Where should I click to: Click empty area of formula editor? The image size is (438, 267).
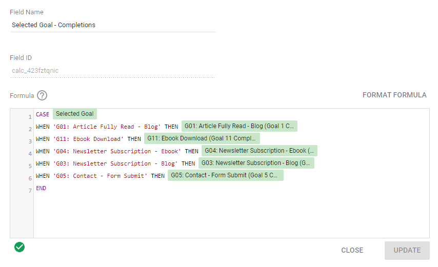pos(231,215)
